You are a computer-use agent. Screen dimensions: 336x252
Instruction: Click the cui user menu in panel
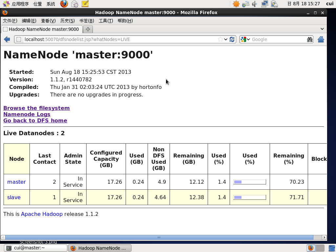coord(330,4)
